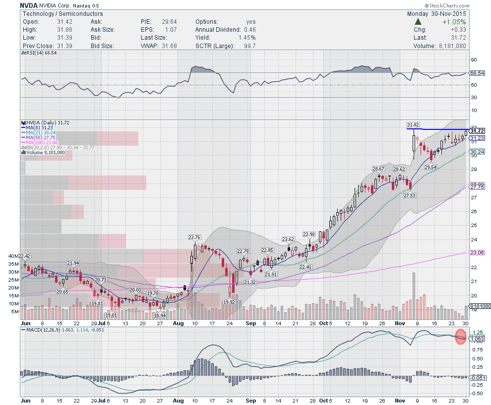Screen dimensions: 491x405
Task: Select the High value 31.86
Action: (x=65, y=30)
